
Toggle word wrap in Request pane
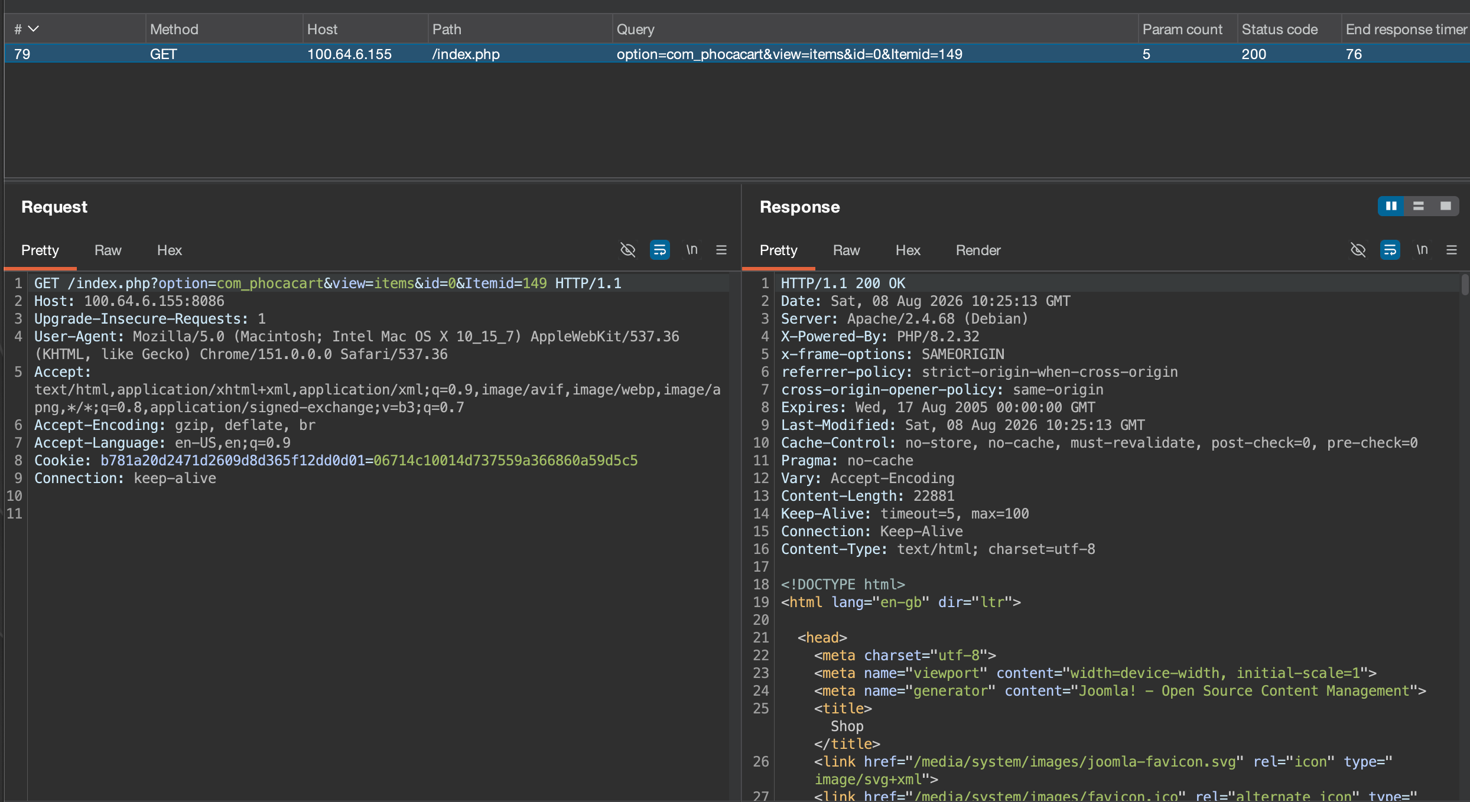tap(659, 250)
